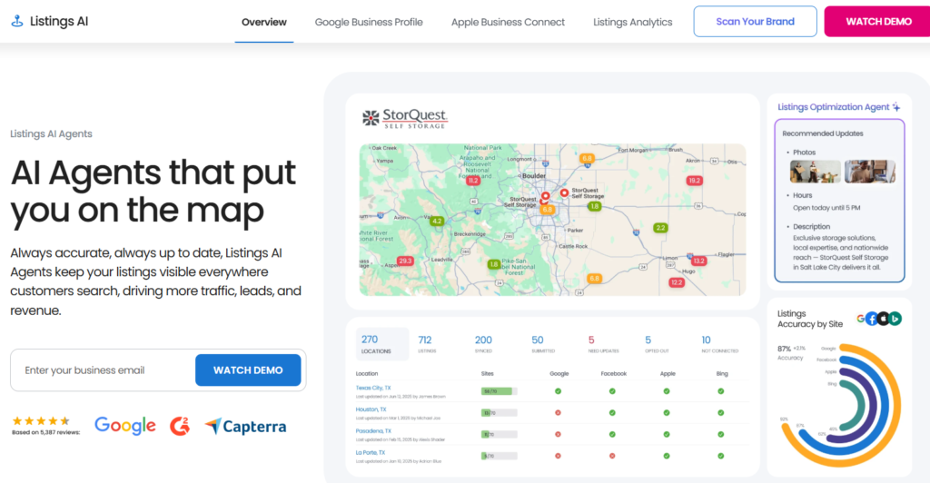
Task: Click the blue WATCH DEMO button
Action: (x=248, y=370)
